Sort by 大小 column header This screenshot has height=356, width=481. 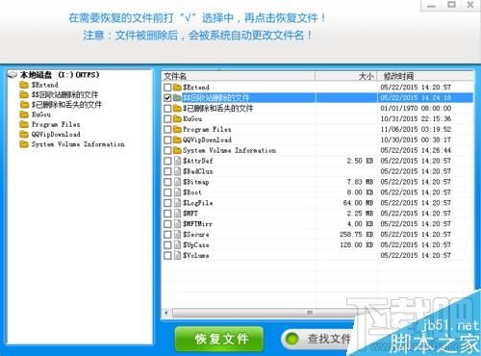click(346, 76)
